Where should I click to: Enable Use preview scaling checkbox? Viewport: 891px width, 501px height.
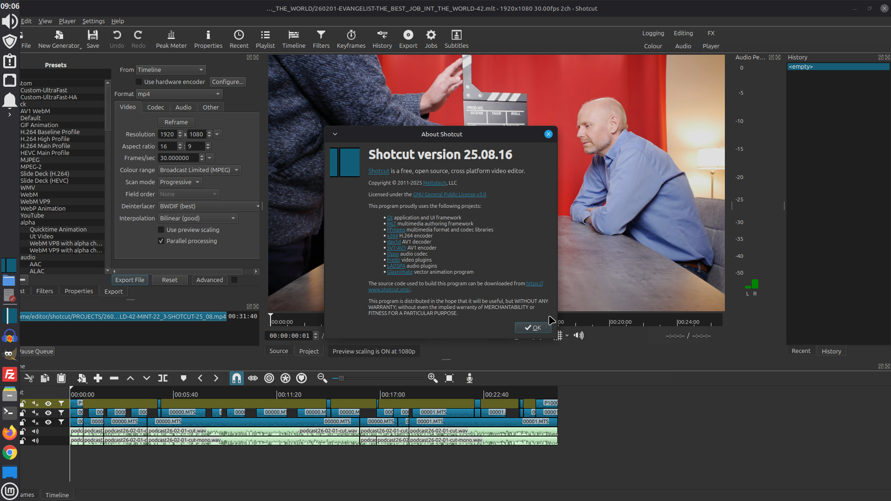161,230
